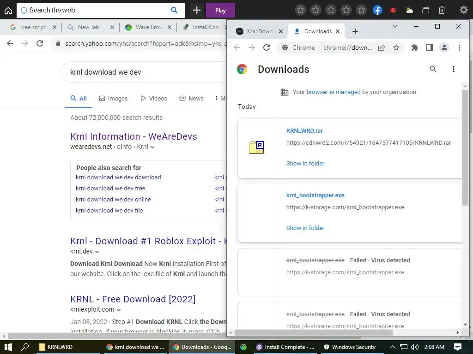The height and width of the screenshot is (354, 473).
Task: Switch to the Install Com tab
Action: point(206,27)
